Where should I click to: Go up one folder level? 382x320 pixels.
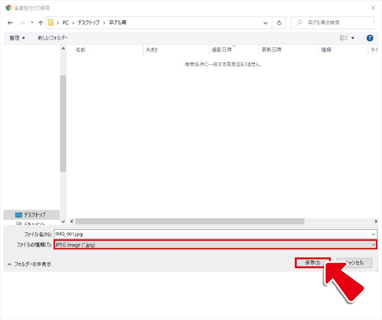point(40,22)
